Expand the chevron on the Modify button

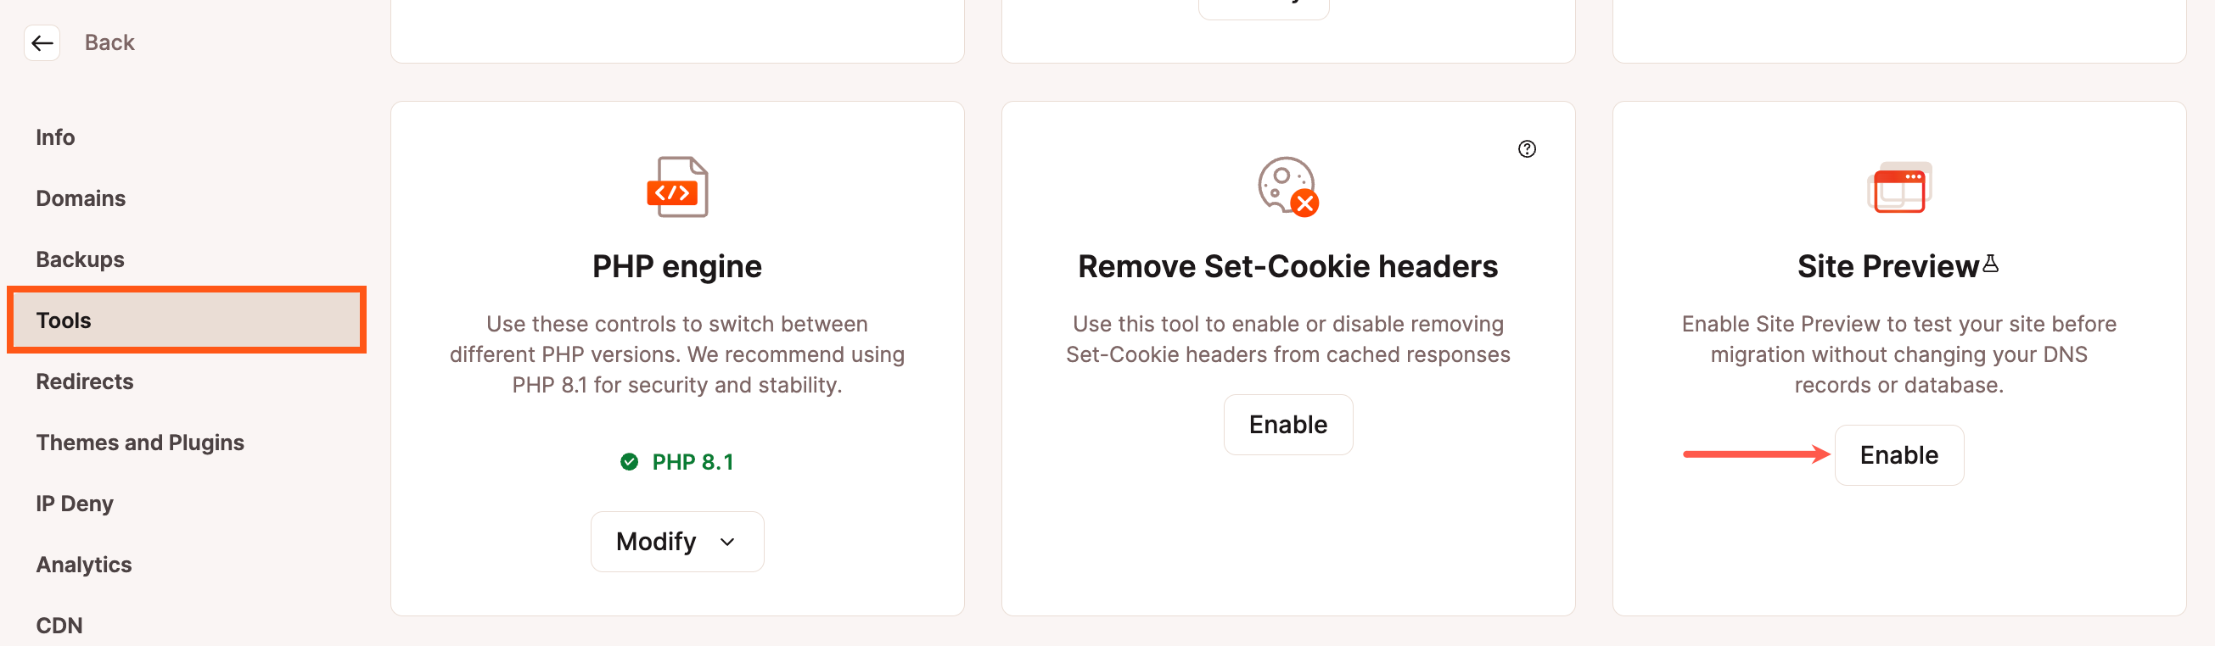(x=726, y=542)
